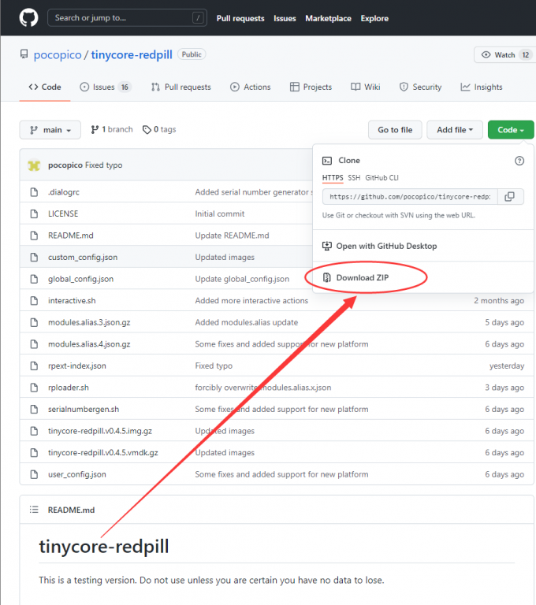Click the file icon beside modules.alias.4.json.gz

tap(34, 344)
